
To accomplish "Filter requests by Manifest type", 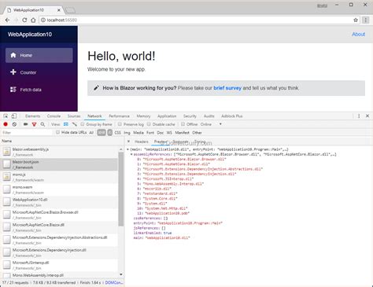I will pyautogui.click(x=182, y=133).
